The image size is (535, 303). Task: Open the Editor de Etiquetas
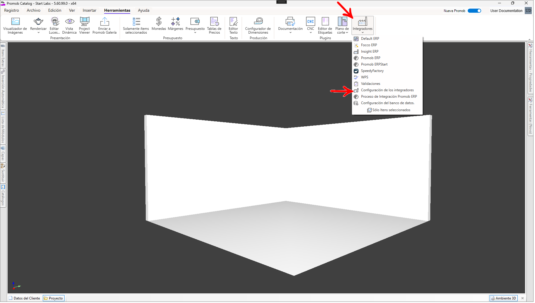[x=325, y=25]
